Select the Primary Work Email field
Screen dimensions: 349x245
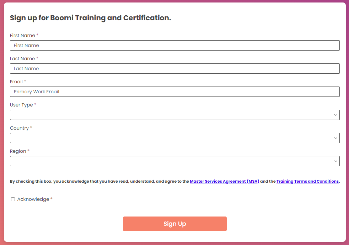point(175,92)
